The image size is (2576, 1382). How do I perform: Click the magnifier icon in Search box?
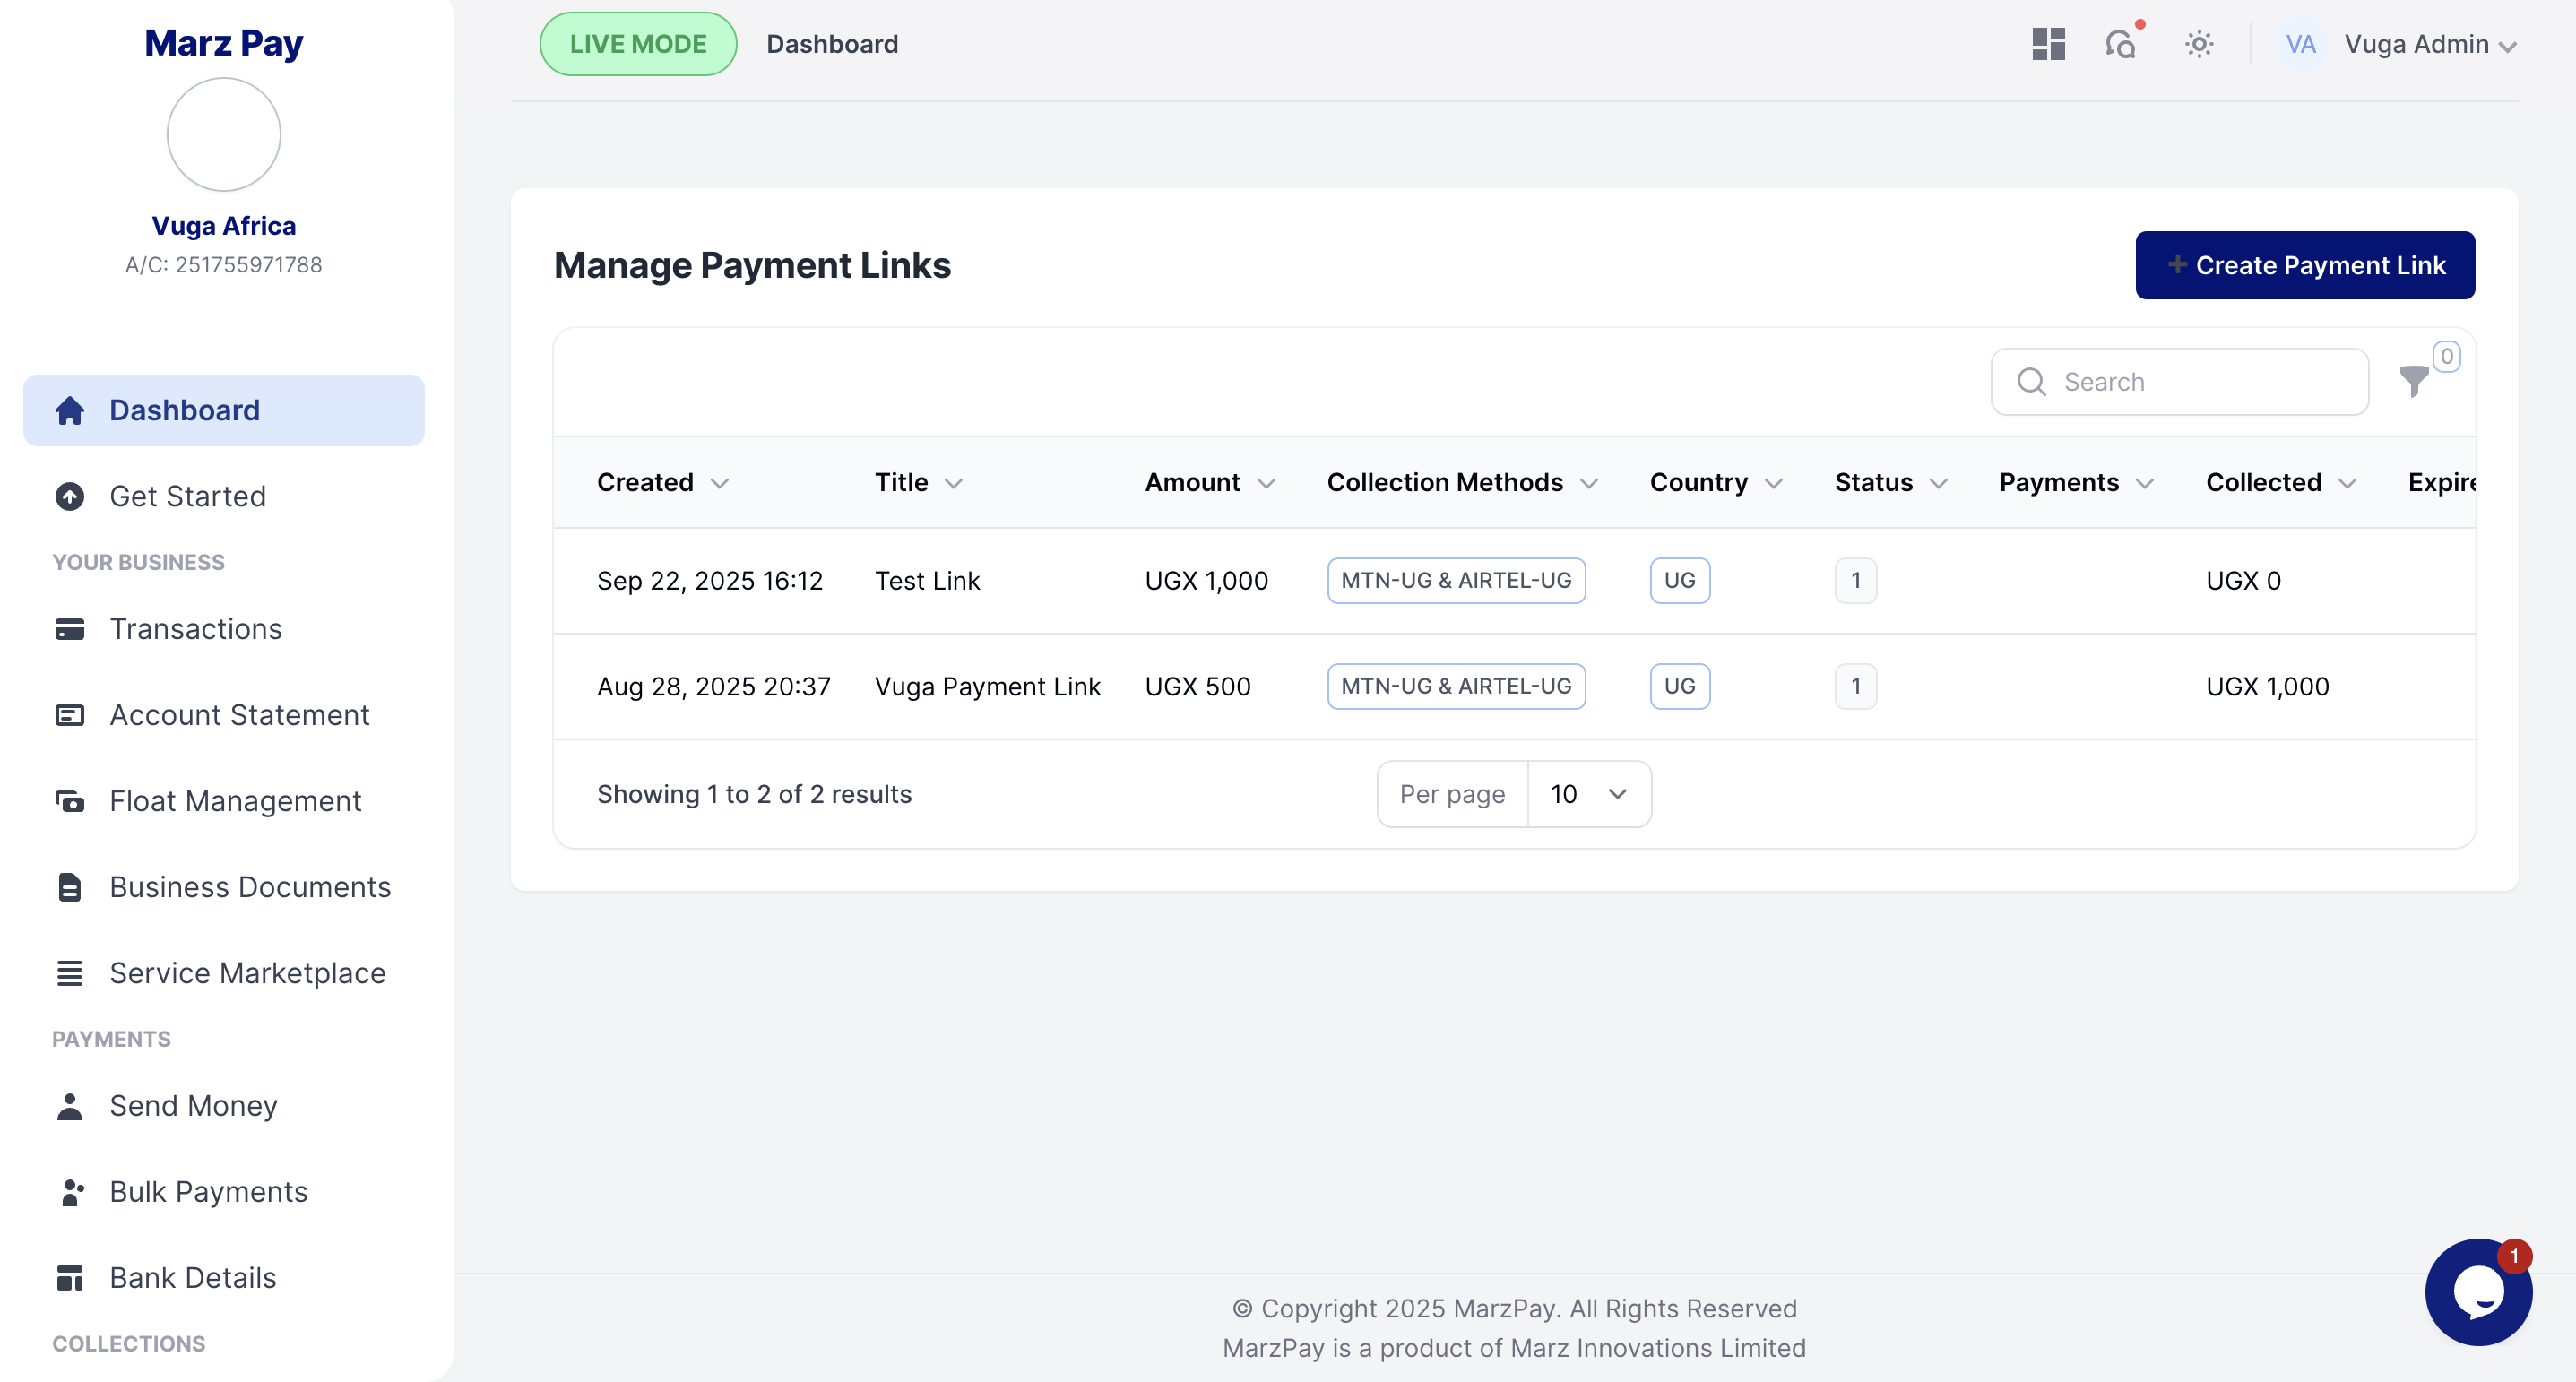[2031, 382]
